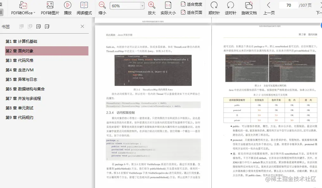Zoom out with the 缩小 button
The width and height of the screenshot is (322, 188).
[102, 8]
